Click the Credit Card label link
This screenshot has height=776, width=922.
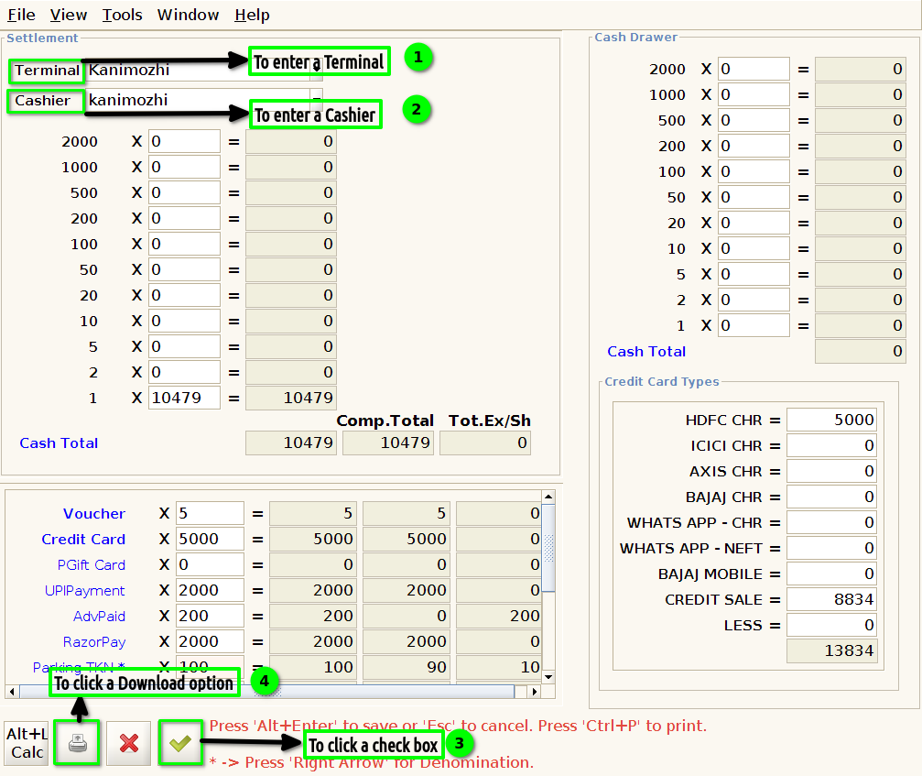pyautogui.click(x=83, y=540)
